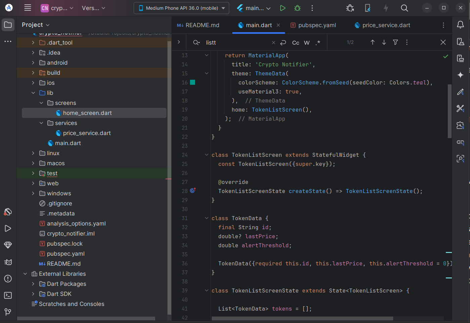Viewport: 470px width, 323px height.
Task: Collapse External Libraries node
Action: coord(25,274)
